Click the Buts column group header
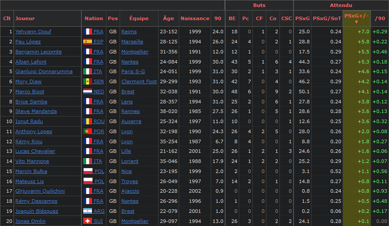389x226 pixels. tap(259, 5)
